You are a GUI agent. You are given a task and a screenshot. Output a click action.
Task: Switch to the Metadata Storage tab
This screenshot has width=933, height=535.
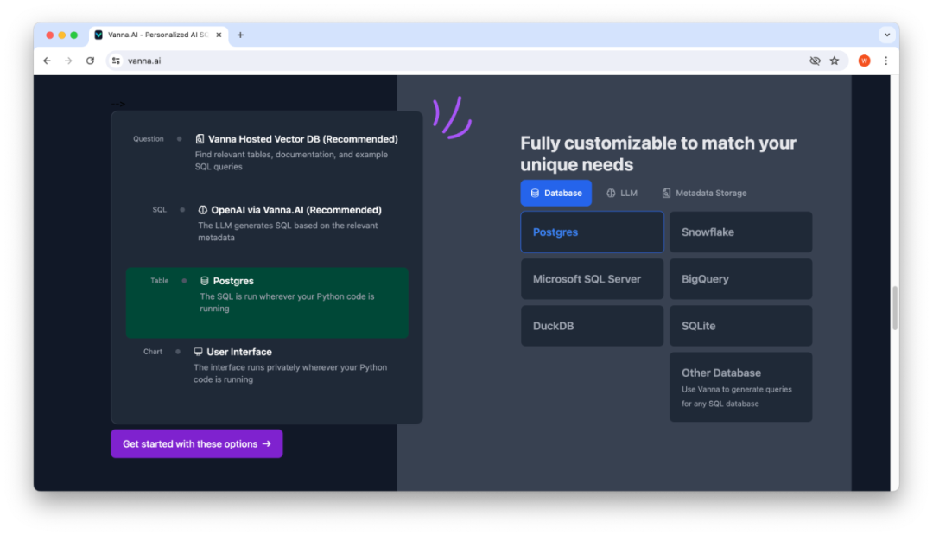(705, 194)
